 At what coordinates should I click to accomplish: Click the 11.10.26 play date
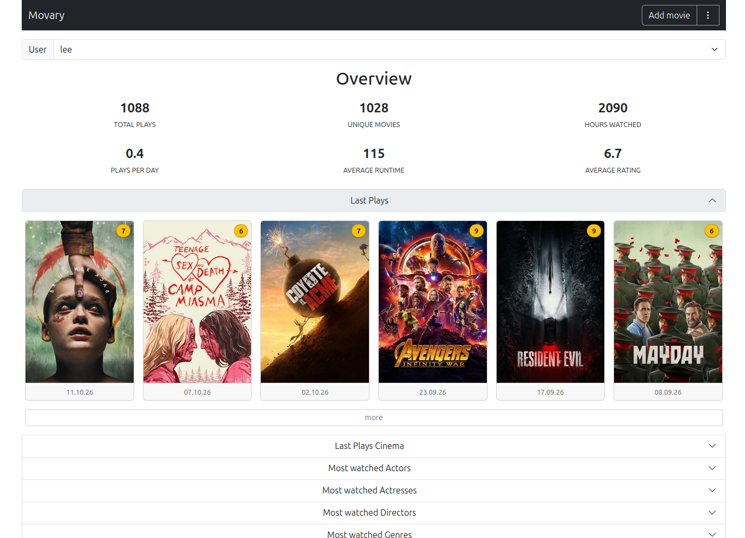click(80, 392)
